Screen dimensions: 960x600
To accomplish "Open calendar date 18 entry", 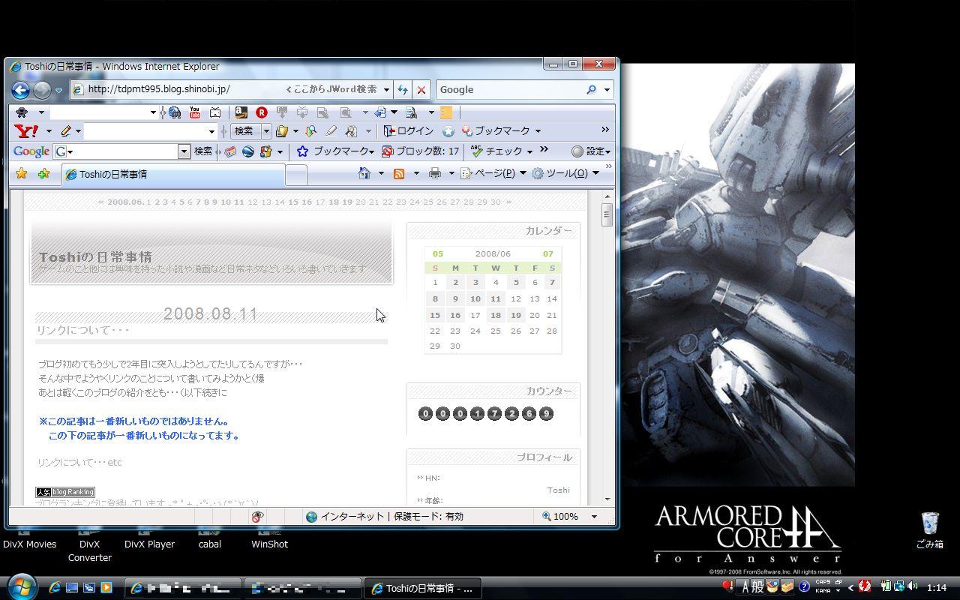I will pyautogui.click(x=496, y=315).
